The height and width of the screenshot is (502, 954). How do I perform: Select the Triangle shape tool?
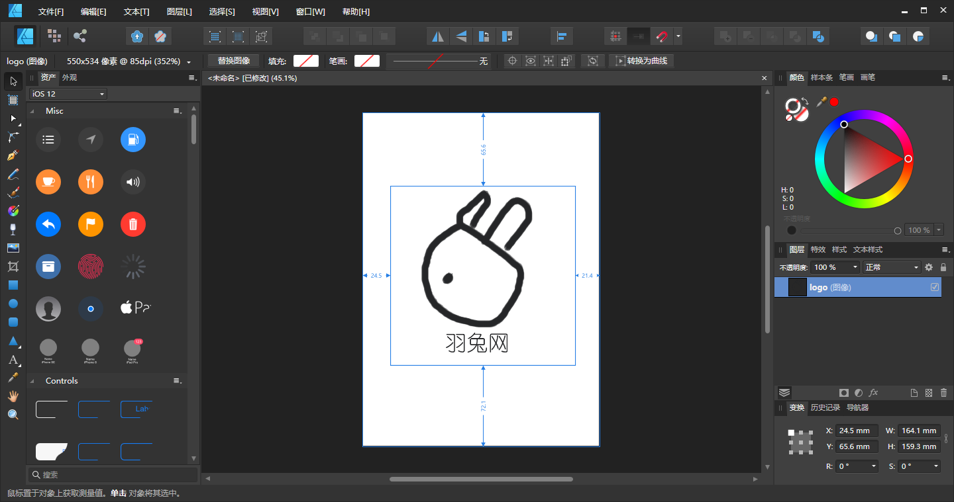[13, 341]
